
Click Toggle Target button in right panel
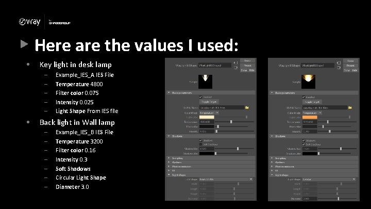point(312,102)
